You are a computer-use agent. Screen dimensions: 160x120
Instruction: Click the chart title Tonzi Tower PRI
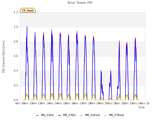tap(80, 3)
